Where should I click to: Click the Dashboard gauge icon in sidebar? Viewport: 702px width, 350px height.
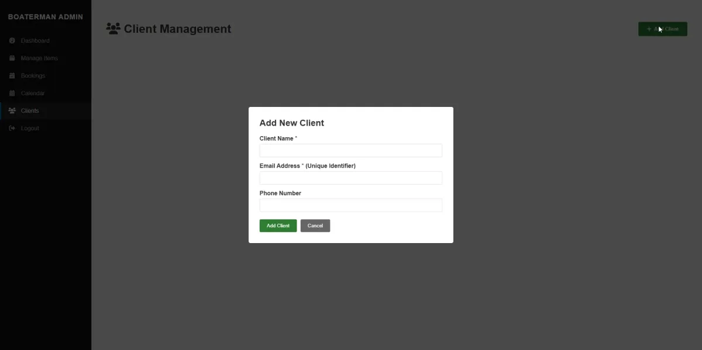[12, 41]
